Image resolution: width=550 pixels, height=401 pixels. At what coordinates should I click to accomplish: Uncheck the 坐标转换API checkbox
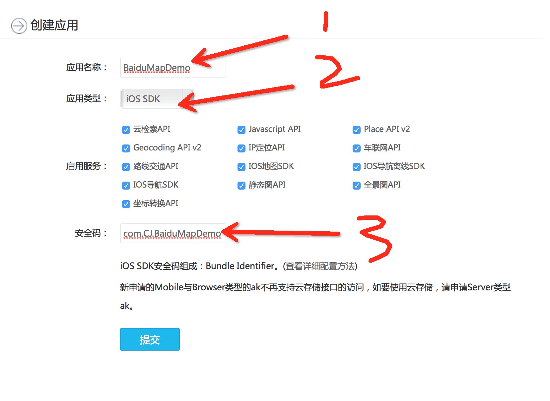(126, 204)
